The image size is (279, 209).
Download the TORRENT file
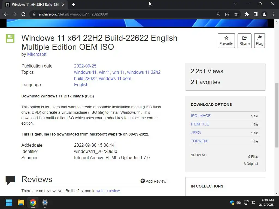tap(200, 141)
